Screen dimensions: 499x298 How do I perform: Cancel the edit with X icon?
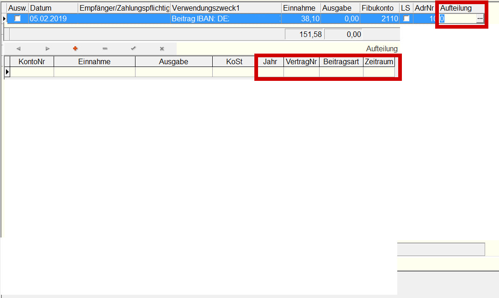click(162, 49)
